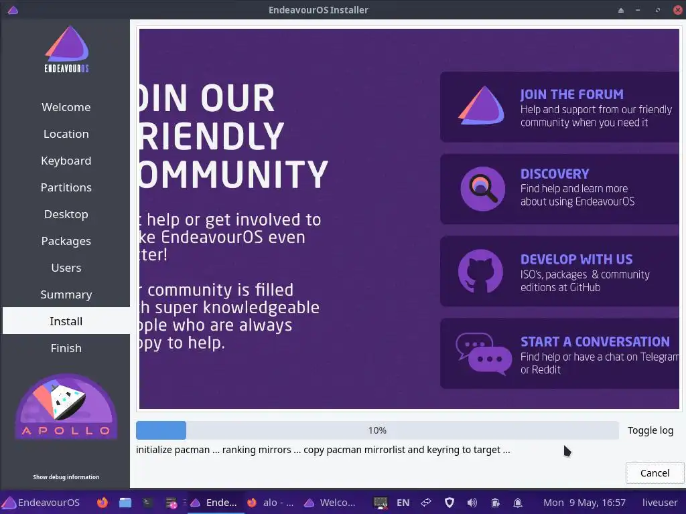
Task: Open the power manager battery tray icon
Action: (x=495, y=503)
